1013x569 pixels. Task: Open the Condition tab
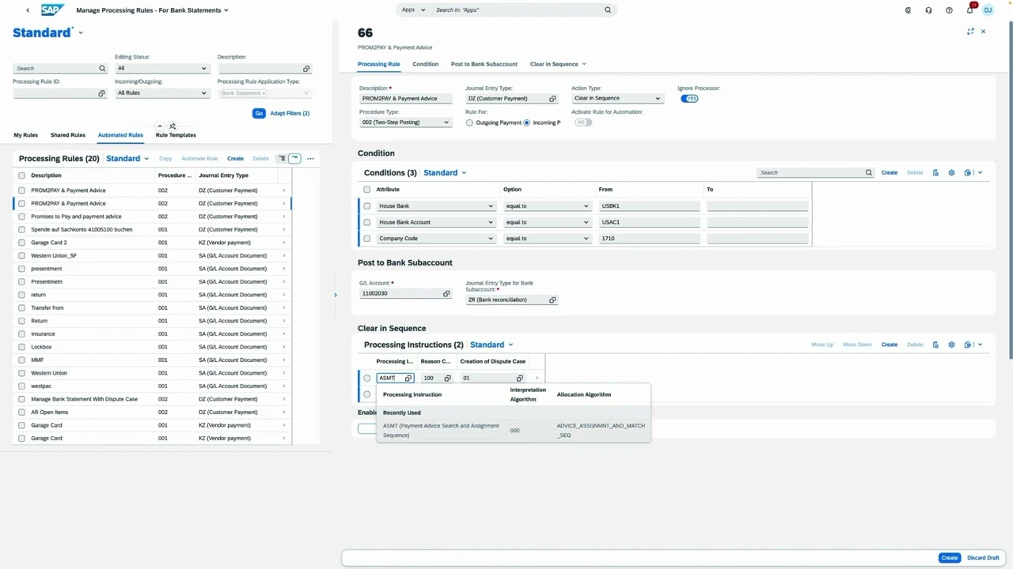pos(425,64)
